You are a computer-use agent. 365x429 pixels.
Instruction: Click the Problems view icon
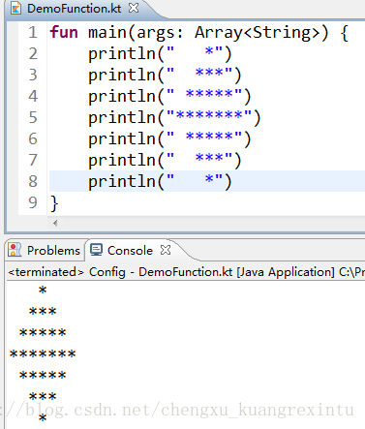coord(15,250)
